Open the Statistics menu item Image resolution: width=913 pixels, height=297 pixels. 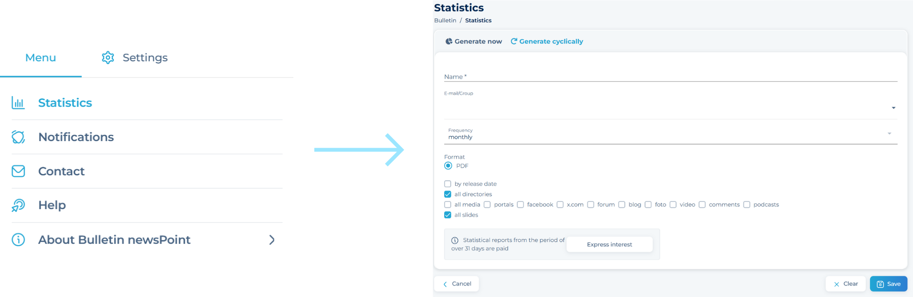(65, 103)
